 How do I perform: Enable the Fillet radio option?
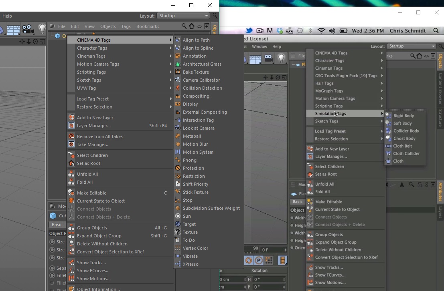pos(52,275)
